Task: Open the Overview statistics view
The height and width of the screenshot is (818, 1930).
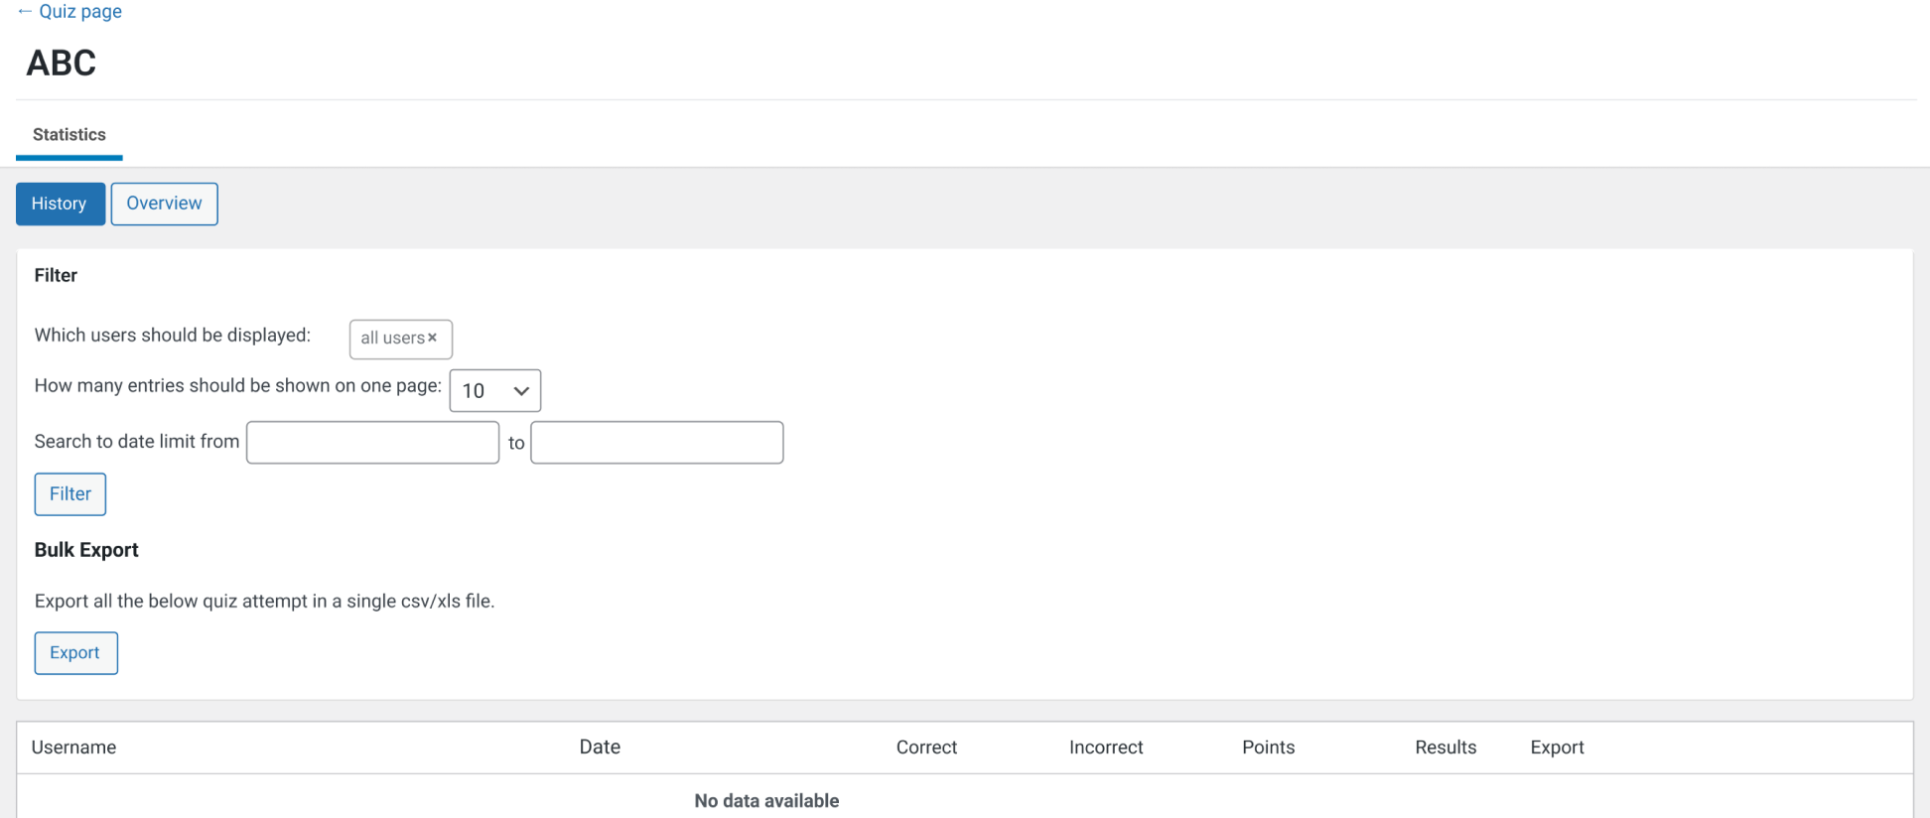Action: 164,204
